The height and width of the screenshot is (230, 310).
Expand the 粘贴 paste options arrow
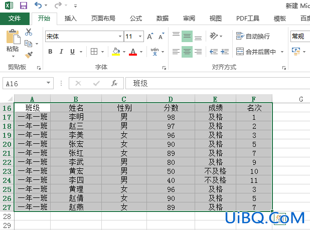pyautogui.click(x=13, y=57)
